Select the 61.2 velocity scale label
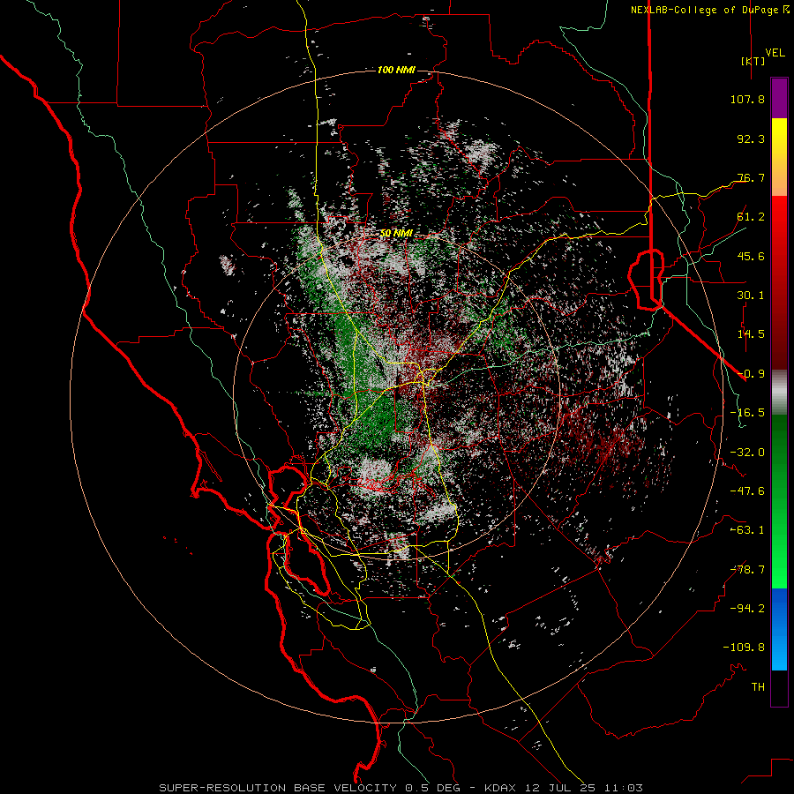The height and width of the screenshot is (794, 794). (751, 217)
